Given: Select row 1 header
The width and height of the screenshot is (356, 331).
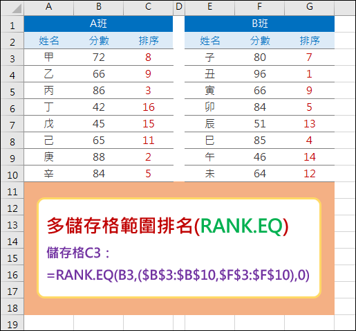Looking at the screenshot, I should 12,24.
